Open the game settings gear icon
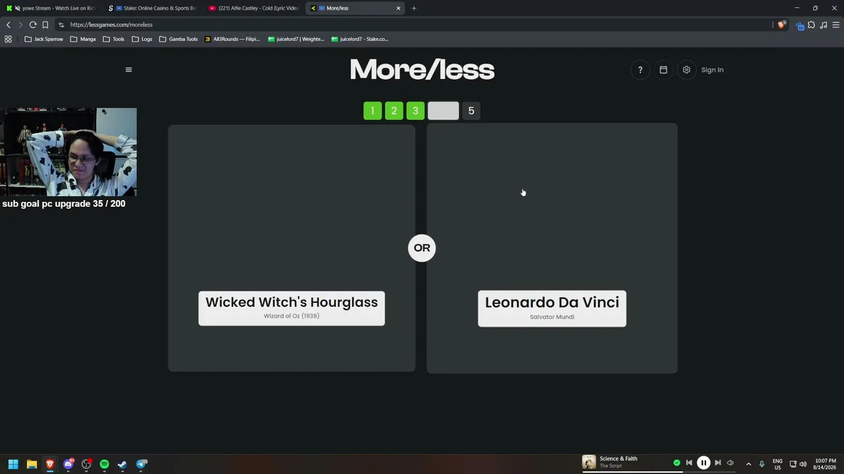Viewport: 844px width, 474px height. pos(686,70)
